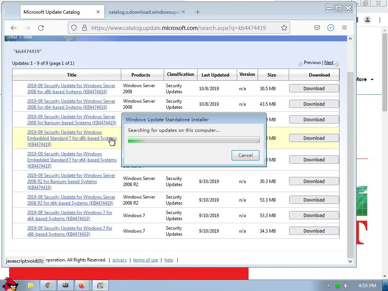Image resolution: width=388 pixels, height=291 pixels.
Task: Click the Next page link
Action: click(329, 63)
